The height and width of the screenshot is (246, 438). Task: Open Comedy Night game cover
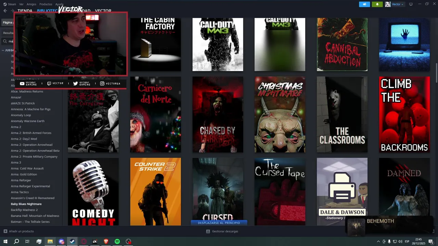93,192
